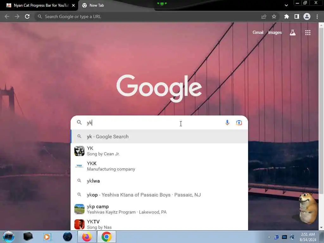
Task: Open Gmail link
Action: point(258,33)
